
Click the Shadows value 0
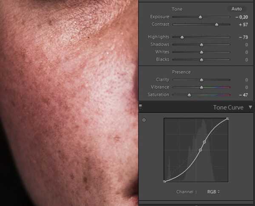pos(246,45)
